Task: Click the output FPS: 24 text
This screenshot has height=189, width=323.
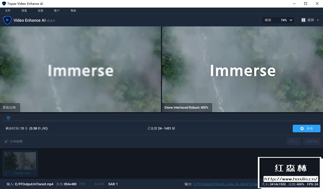Action: (313, 184)
